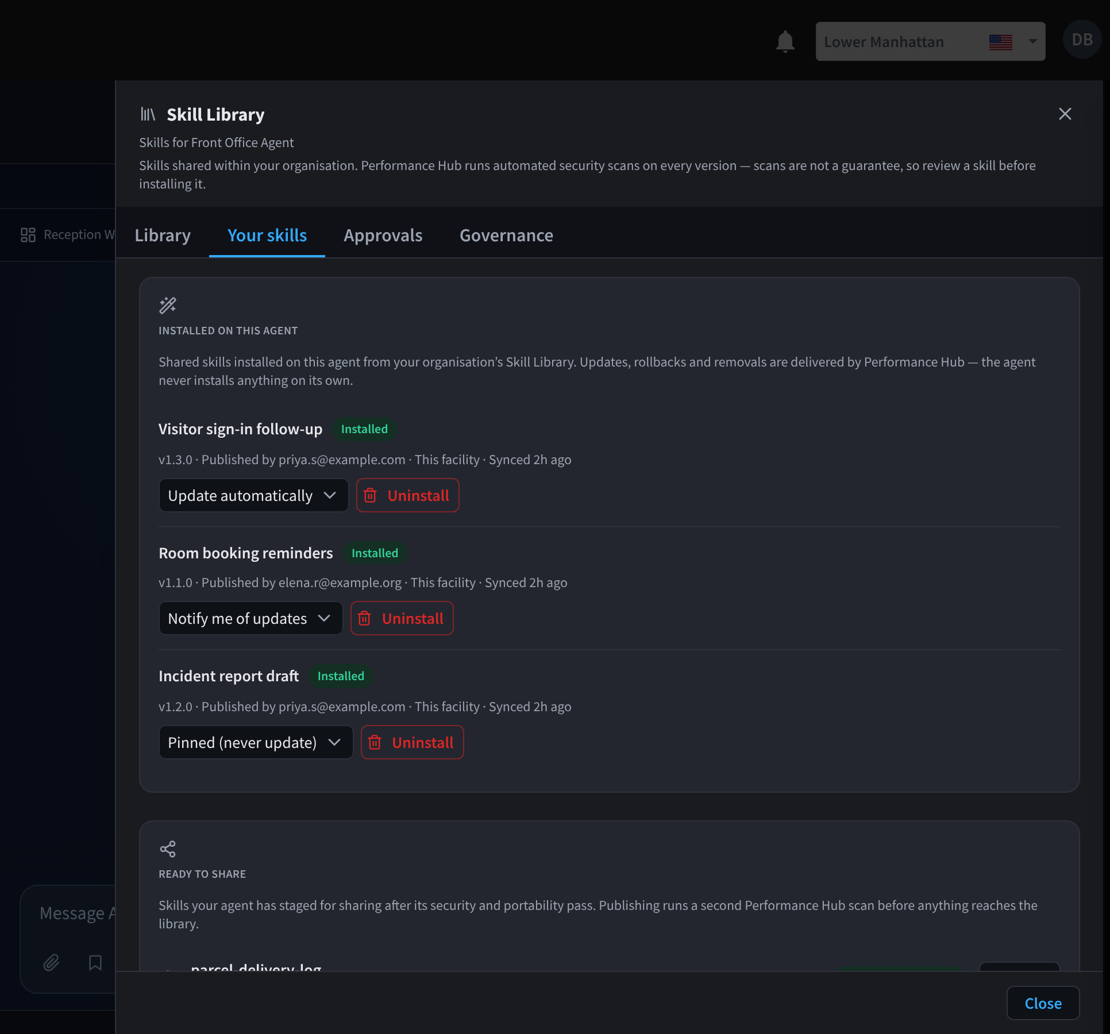
Task: Click Installed badge for Incident report draft
Action: pos(341,676)
